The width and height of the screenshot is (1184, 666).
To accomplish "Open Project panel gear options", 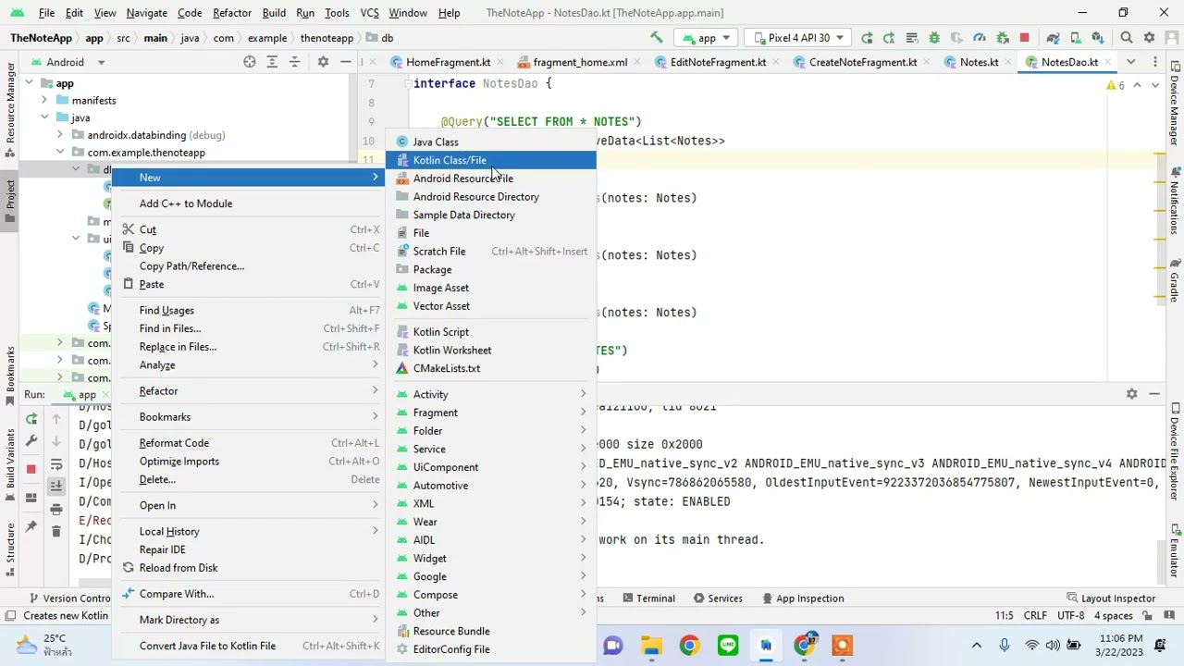I will coord(323,62).
